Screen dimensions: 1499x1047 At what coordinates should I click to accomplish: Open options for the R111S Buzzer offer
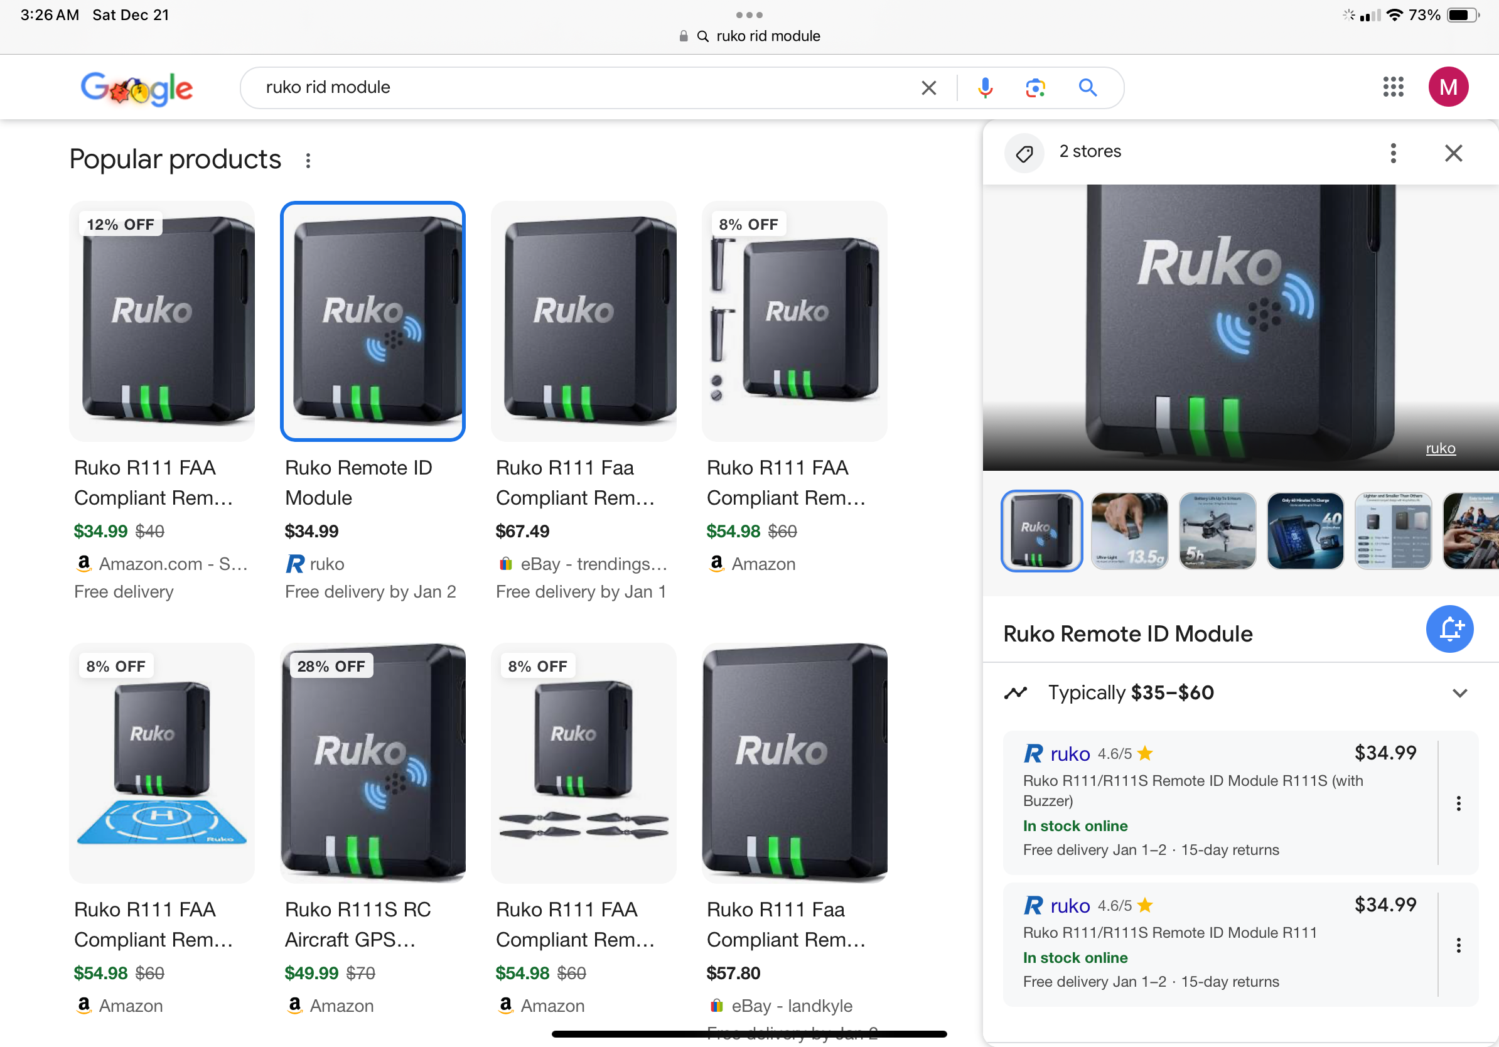point(1459,803)
